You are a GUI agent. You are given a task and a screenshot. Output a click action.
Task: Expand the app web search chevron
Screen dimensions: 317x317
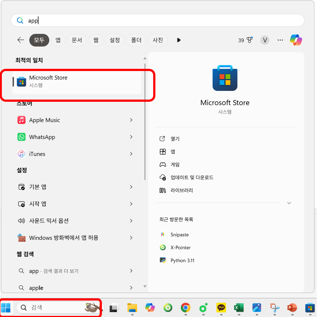click(x=131, y=271)
